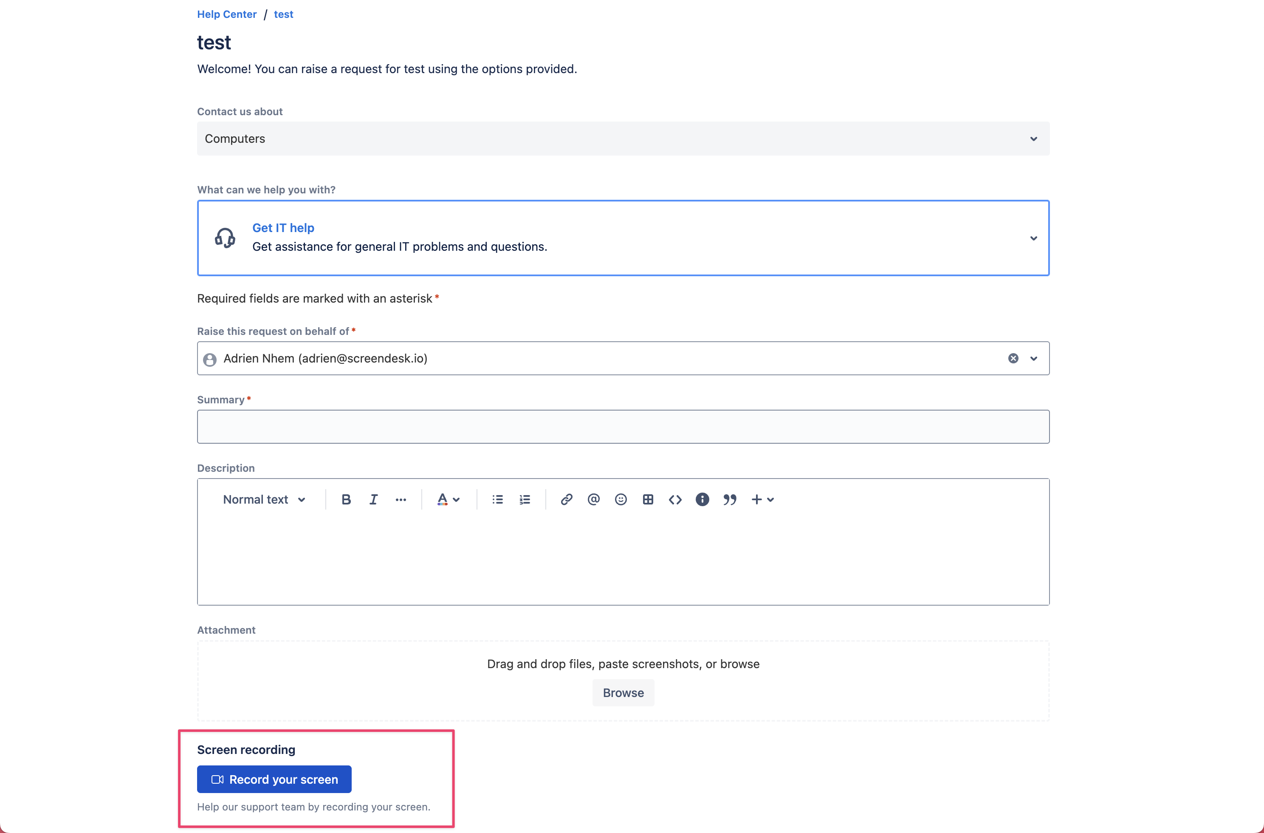Open more formatting options ellipsis
This screenshot has height=833, width=1264.
[x=401, y=499]
